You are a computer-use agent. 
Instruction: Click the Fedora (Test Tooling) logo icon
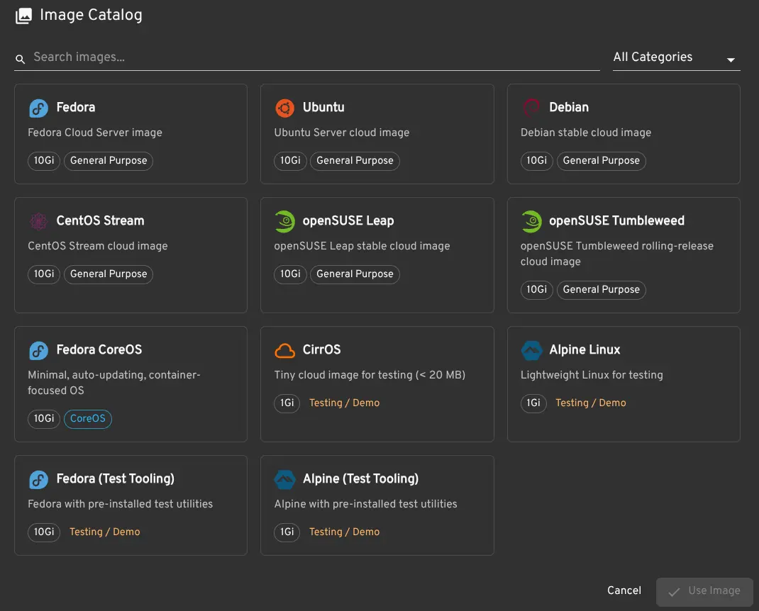tap(39, 480)
